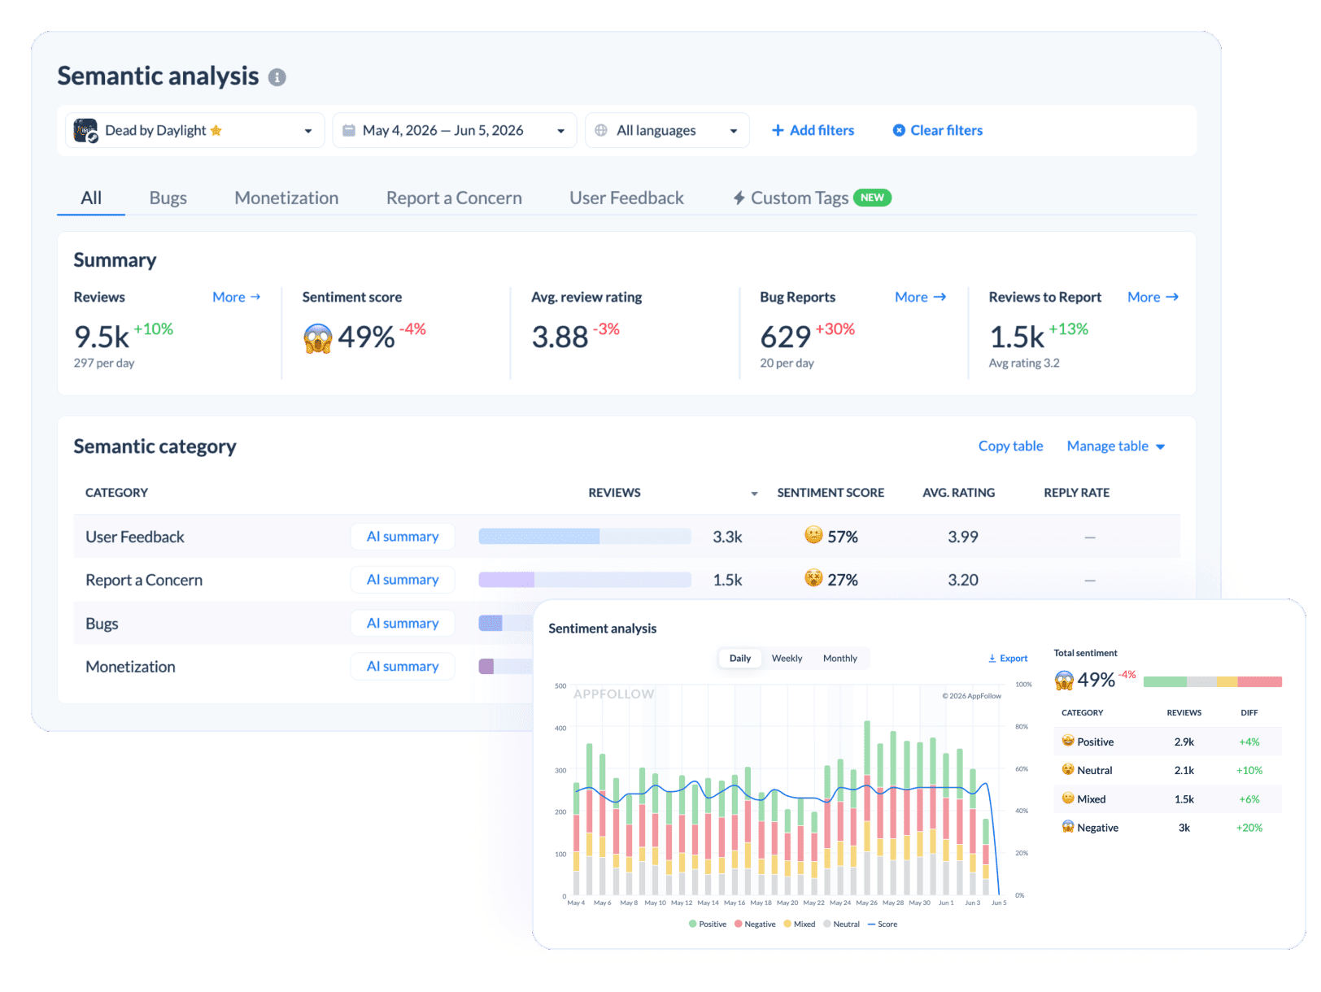
Task: Click the Report a Concern reviews progress bar
Action: click(585, 579)
